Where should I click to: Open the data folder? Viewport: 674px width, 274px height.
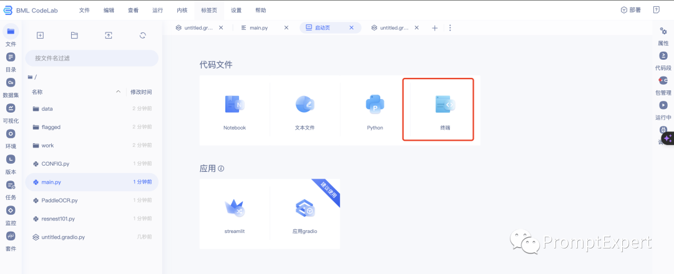92,109
